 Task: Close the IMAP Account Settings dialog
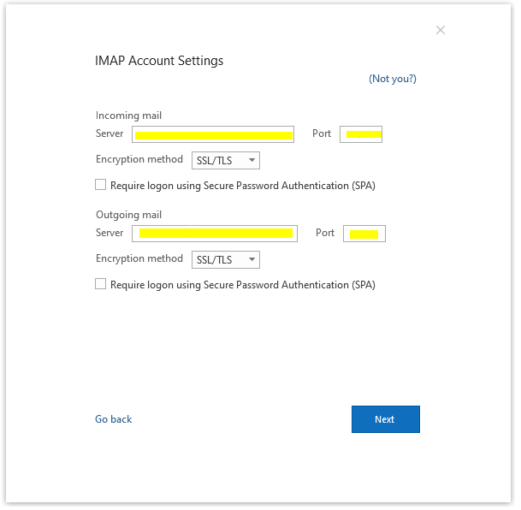[441, 30]
